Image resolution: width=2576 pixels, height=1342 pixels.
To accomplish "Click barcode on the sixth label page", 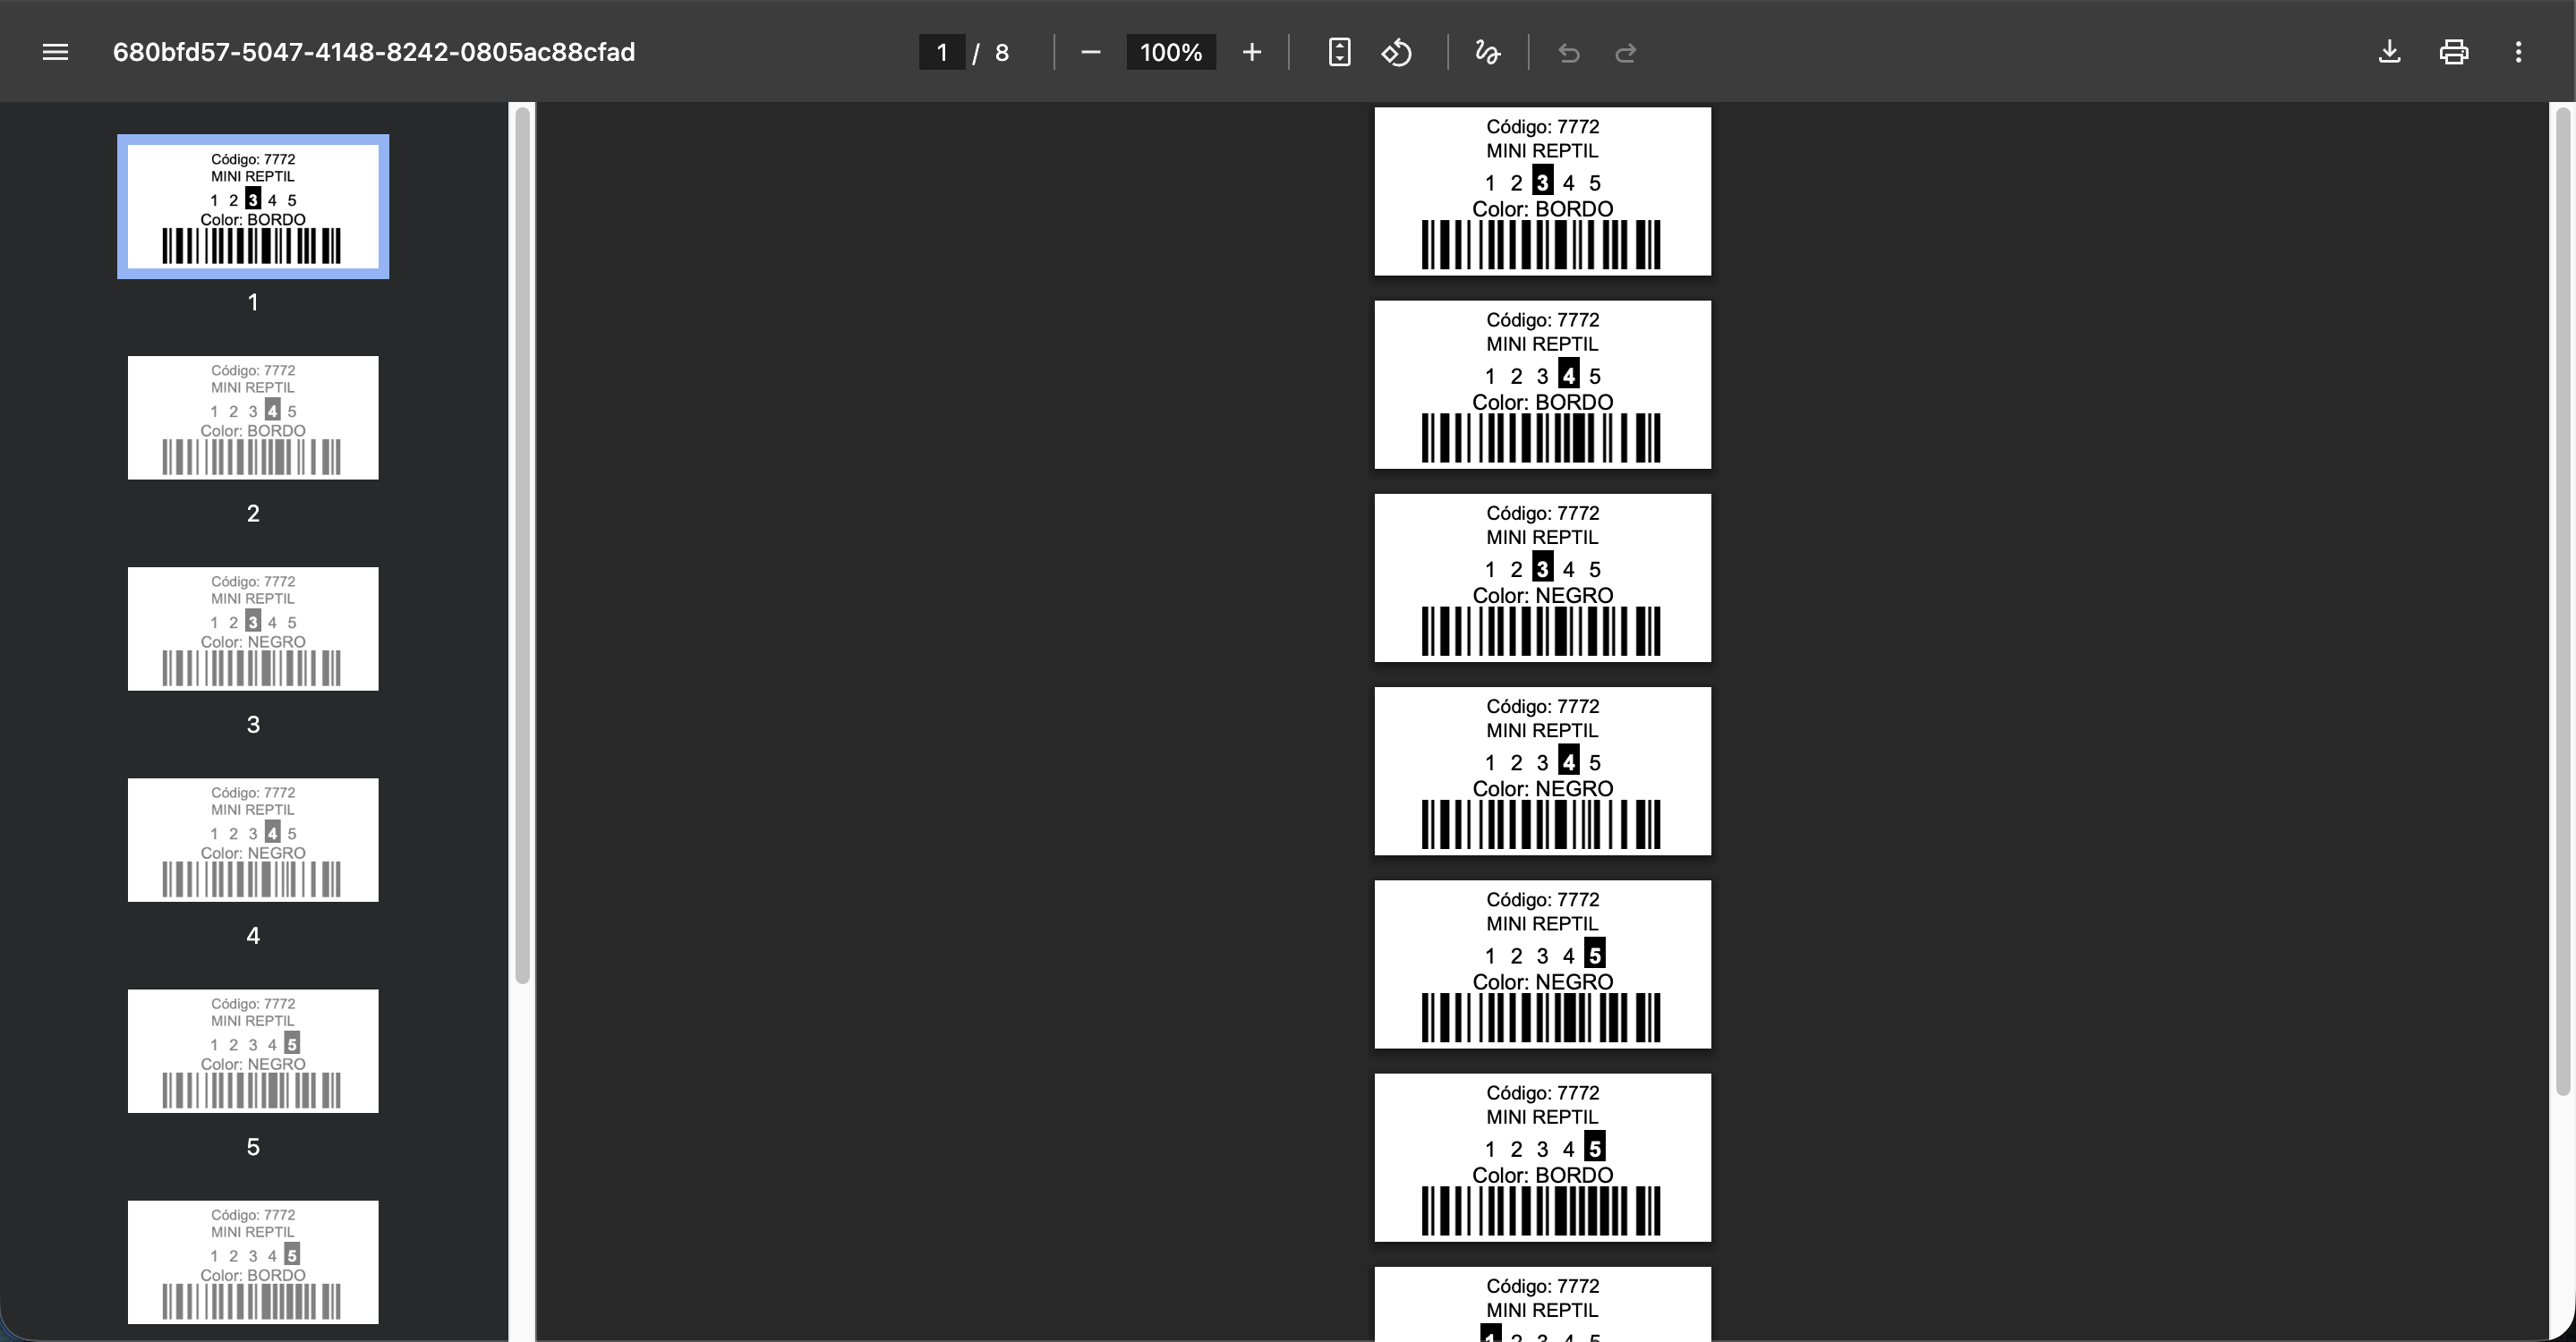I will [1541, 1211].
